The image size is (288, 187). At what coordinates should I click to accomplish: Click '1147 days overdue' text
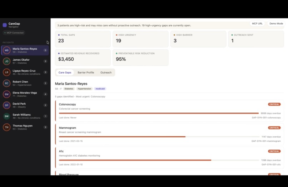point(271,137)
